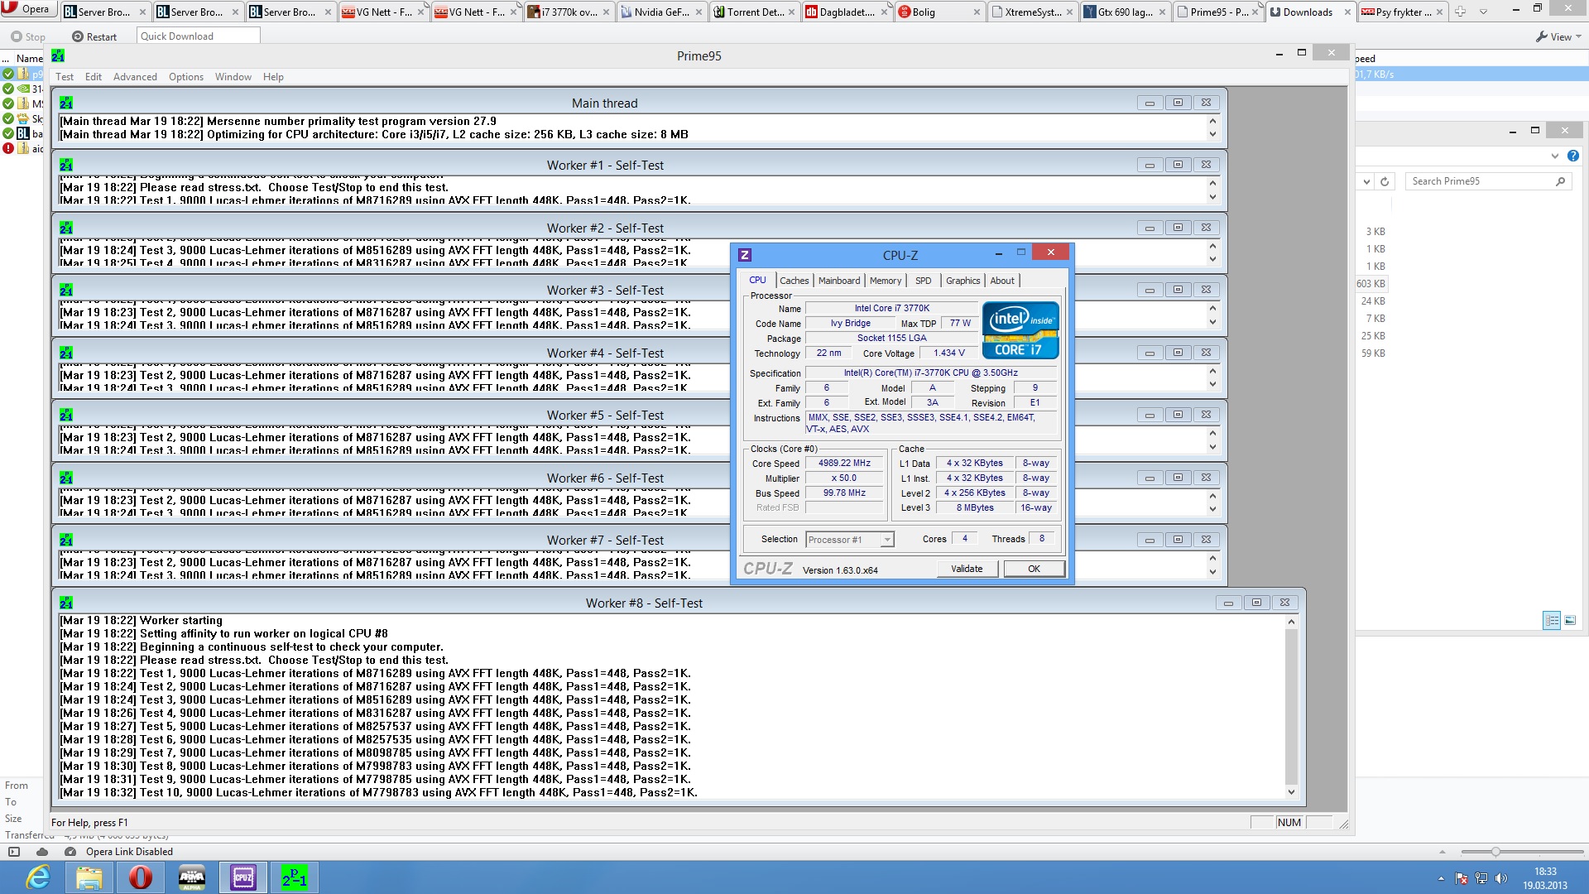The image size is (1589, 894).
Task: Open CPU-Z from the taskbar
Action: [243, 877]
